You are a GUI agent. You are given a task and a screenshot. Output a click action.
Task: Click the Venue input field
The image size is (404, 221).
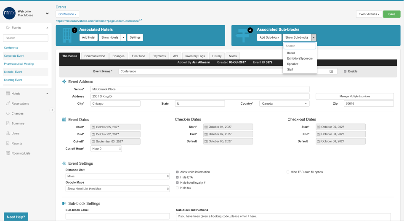point(200,89)
